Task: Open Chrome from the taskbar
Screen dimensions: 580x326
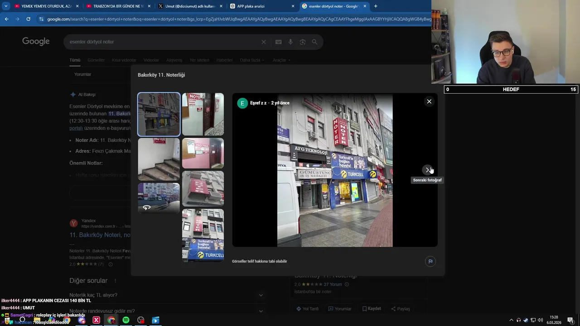Action: (x=111, y=320)
